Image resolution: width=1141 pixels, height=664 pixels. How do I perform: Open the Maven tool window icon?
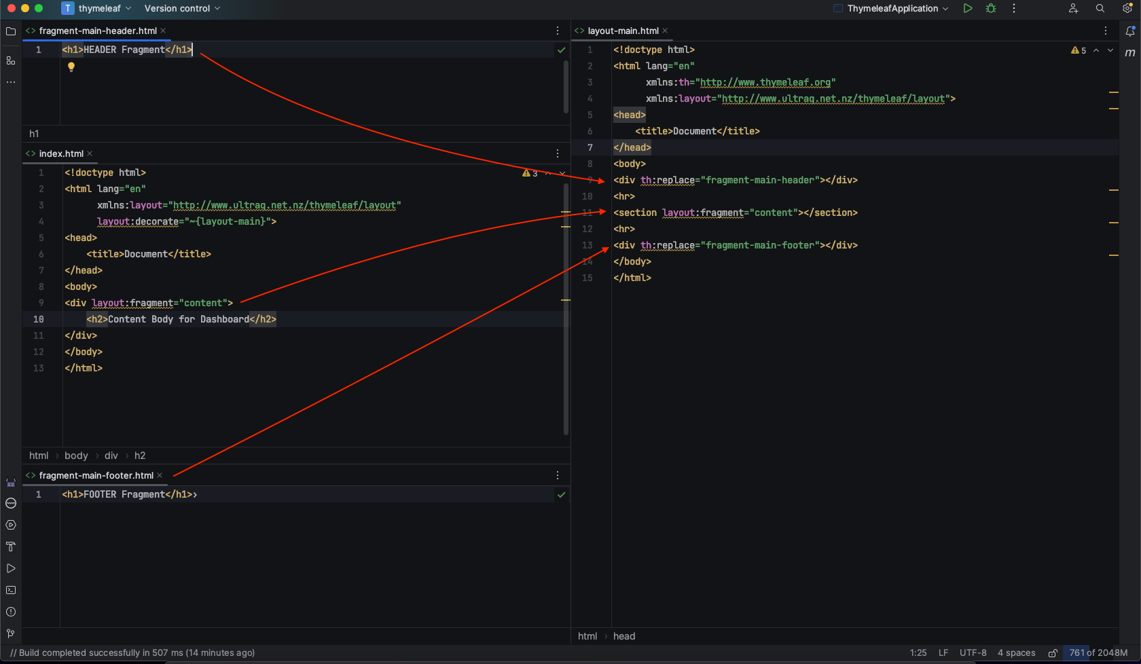click(1130, 53)
